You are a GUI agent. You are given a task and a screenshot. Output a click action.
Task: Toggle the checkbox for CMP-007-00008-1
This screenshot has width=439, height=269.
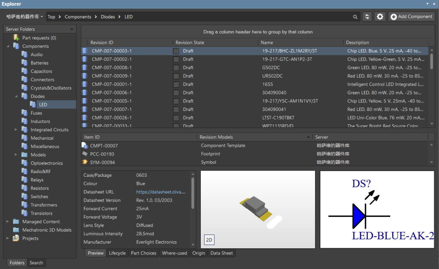pos(176,68)
